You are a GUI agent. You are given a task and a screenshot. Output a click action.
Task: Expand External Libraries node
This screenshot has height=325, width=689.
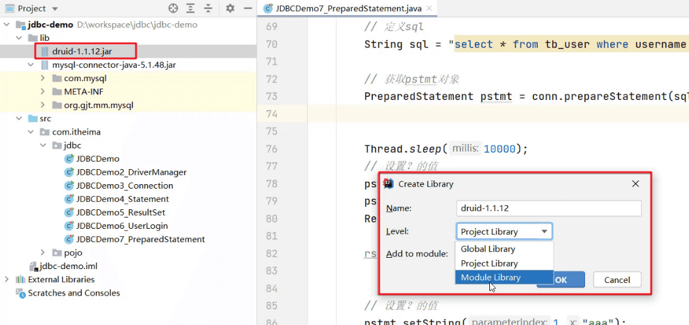(7, 279)
